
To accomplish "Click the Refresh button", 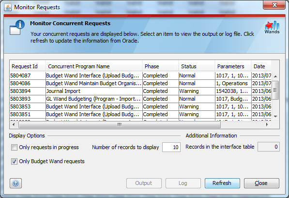I will pyautogui.click(x=222, y=183).
